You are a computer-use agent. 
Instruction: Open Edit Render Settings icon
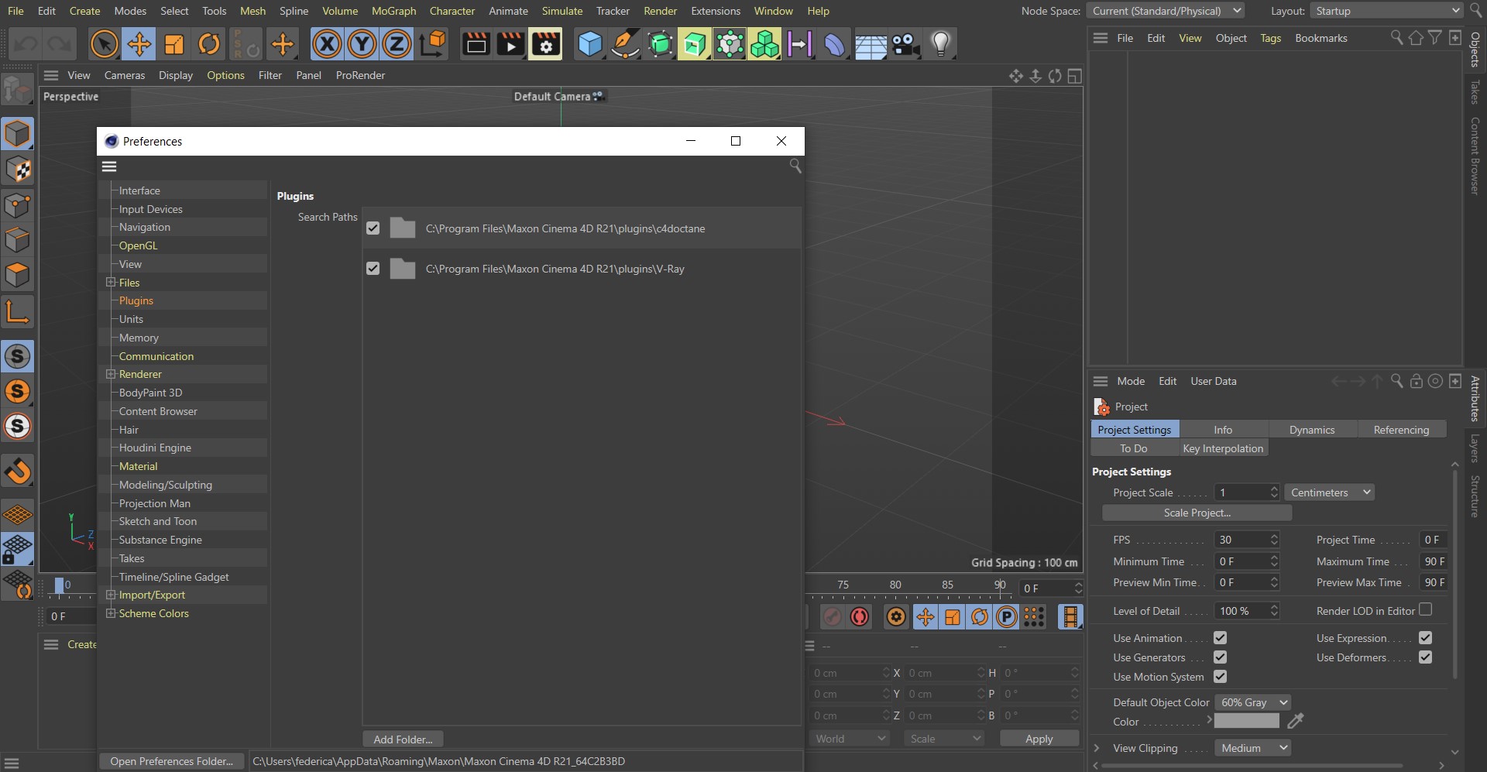[546, 44]
